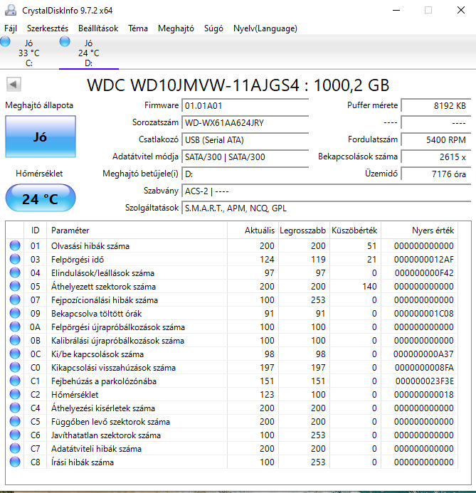Click the blue Jó health status button
Screen dimensions: 476x493
pos(41,137)
